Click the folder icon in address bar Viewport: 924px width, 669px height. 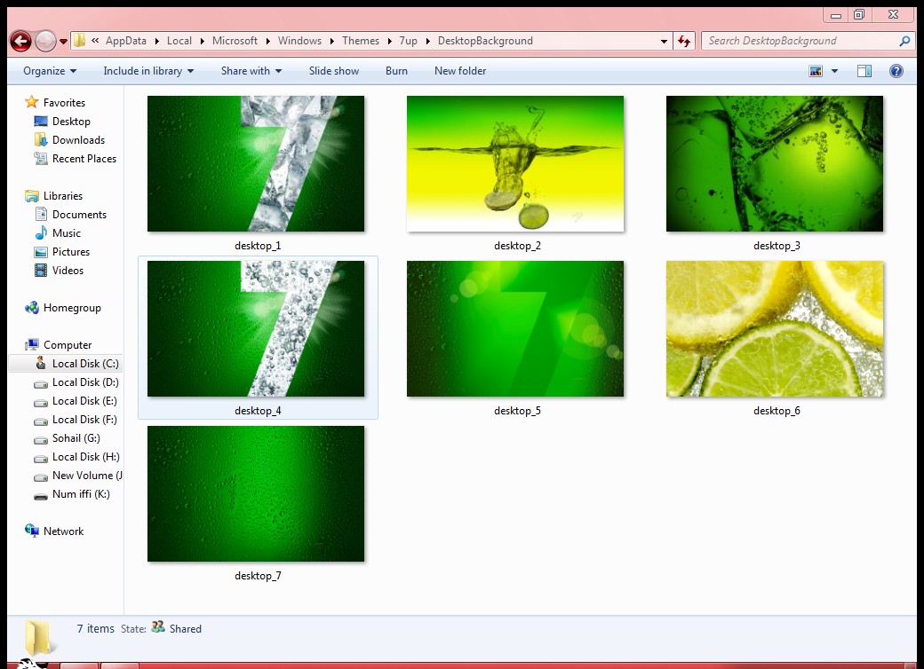coord(79,41)
